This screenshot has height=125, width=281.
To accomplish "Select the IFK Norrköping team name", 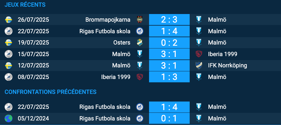I will [x=228, y=65].
